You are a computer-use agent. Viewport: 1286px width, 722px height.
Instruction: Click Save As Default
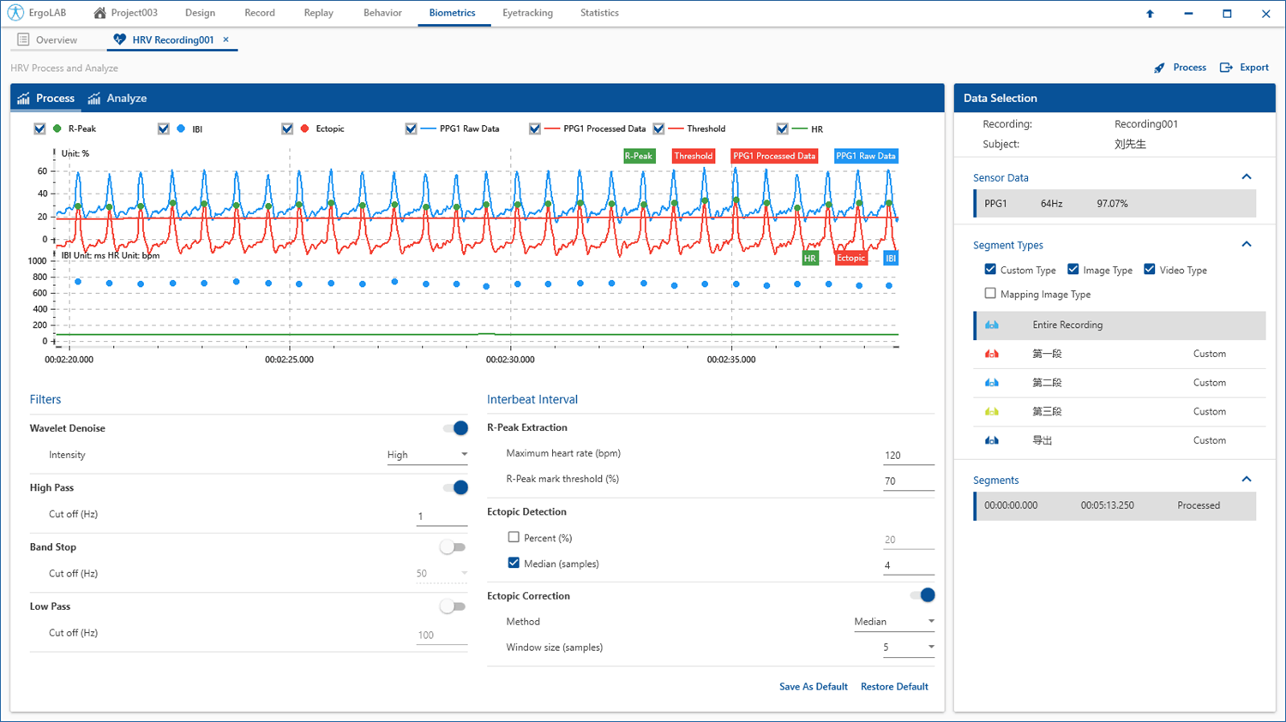(x=813, y=687)
